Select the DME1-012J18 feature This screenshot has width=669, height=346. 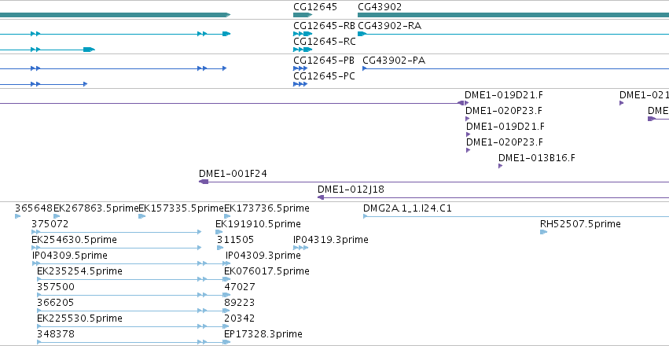pyautogui.click(x=351, y=190)
